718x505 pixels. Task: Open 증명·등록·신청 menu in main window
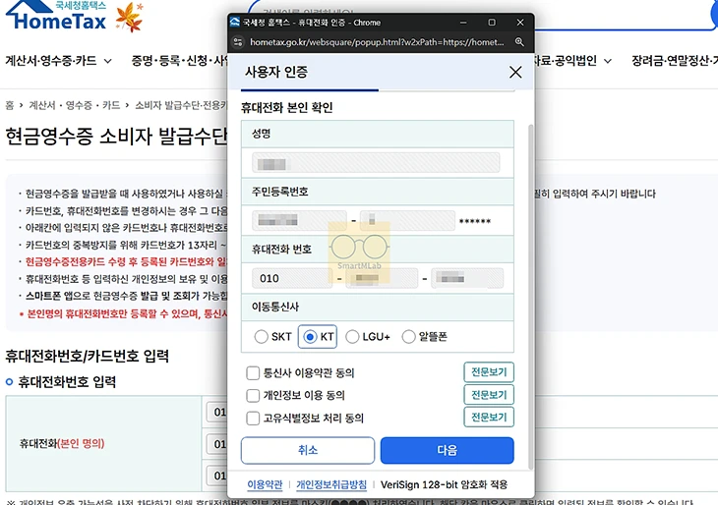coord(179,60)
